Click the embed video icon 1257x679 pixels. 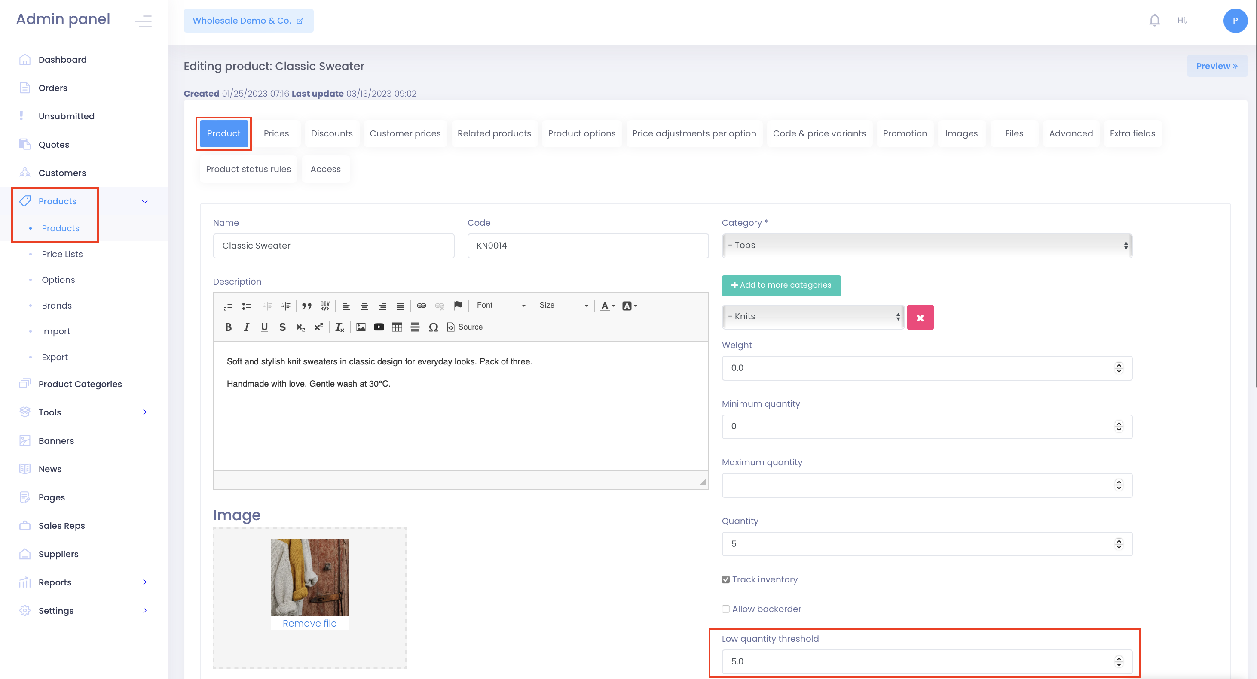pos(379,327)
